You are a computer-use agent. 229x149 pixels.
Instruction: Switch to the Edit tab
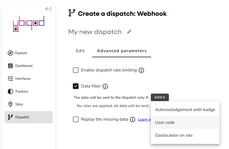(x=80, y=51)
